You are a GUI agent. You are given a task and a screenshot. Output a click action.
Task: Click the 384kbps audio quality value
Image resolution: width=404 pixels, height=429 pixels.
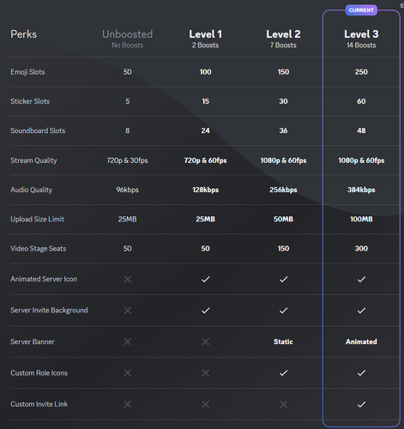[361, 190]
